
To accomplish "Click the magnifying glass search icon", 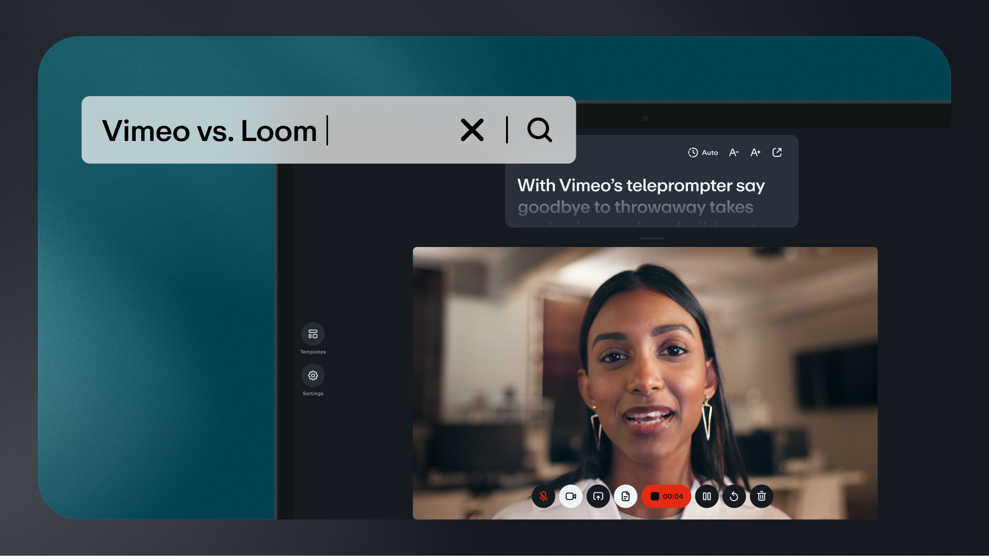I will tap(540, 130).
